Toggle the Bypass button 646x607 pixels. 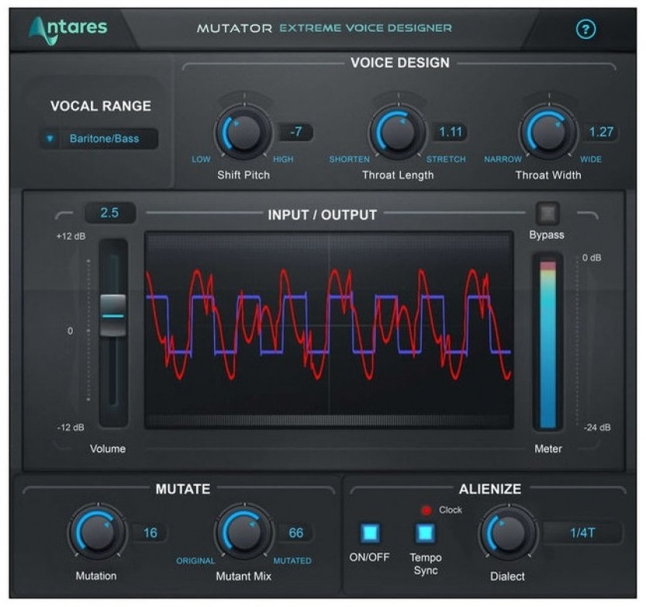(x=548, y=213)
